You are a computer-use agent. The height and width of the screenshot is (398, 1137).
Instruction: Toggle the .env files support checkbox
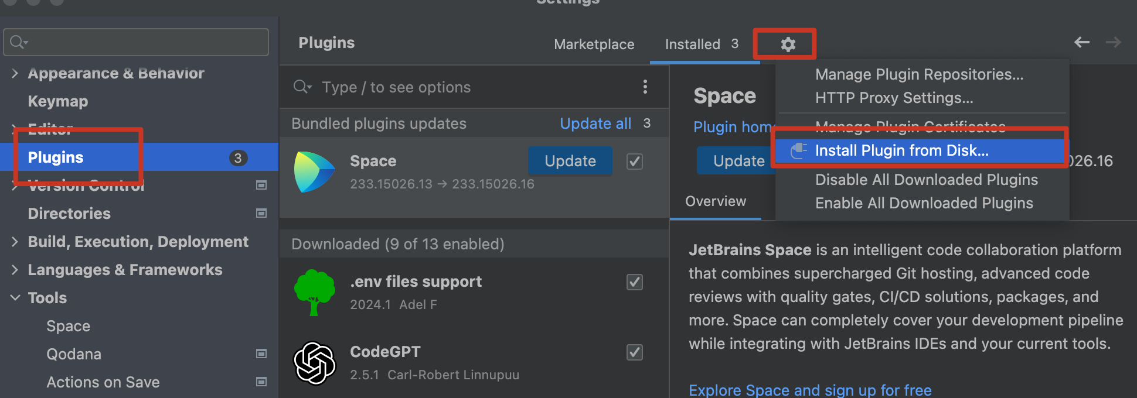point(635,282)
